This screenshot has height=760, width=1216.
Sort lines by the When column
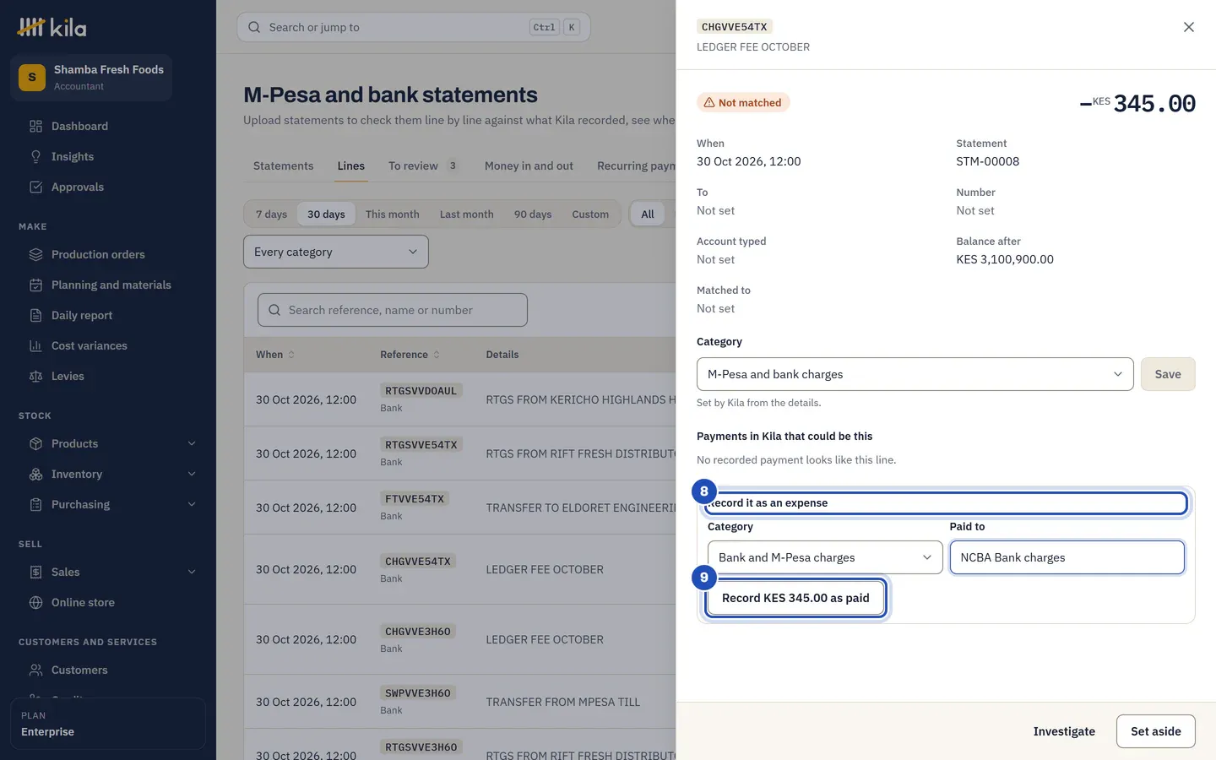[275, 355]
